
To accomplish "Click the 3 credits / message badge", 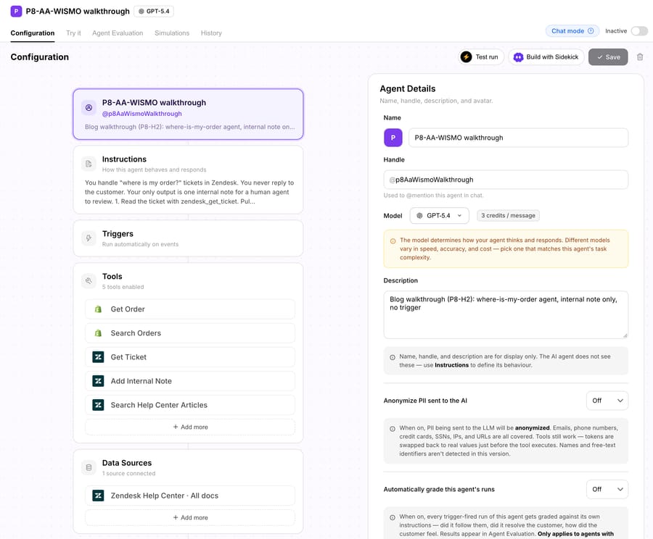I will point(508,215).
